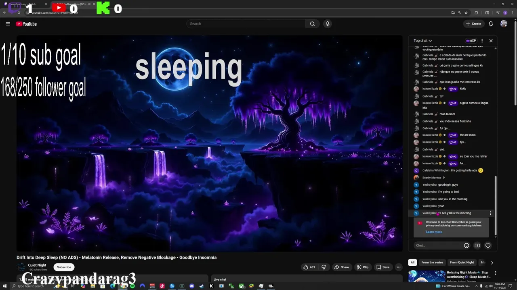The width and height of the screenshot is (517, 290).
Task: Click the video title text
Action: coord(116,257)
